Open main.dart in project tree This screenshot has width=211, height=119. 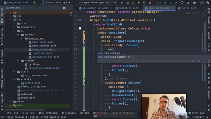pyautogui.click(x=27, y=94)
